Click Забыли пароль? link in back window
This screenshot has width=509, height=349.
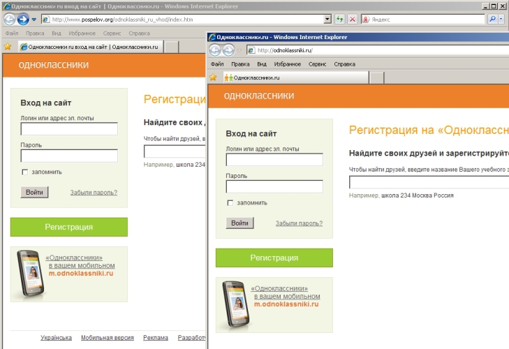[94, 193]
